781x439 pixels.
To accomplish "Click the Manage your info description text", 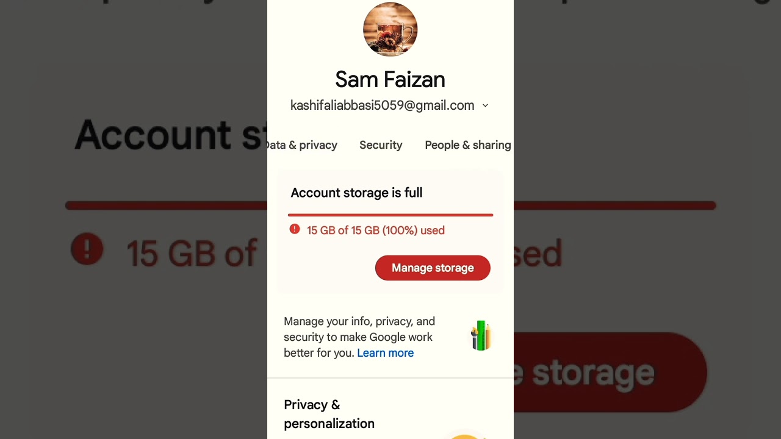I will 359,337.
